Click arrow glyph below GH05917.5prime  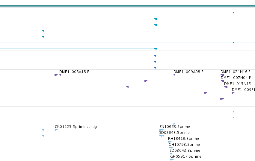point(172,160)
